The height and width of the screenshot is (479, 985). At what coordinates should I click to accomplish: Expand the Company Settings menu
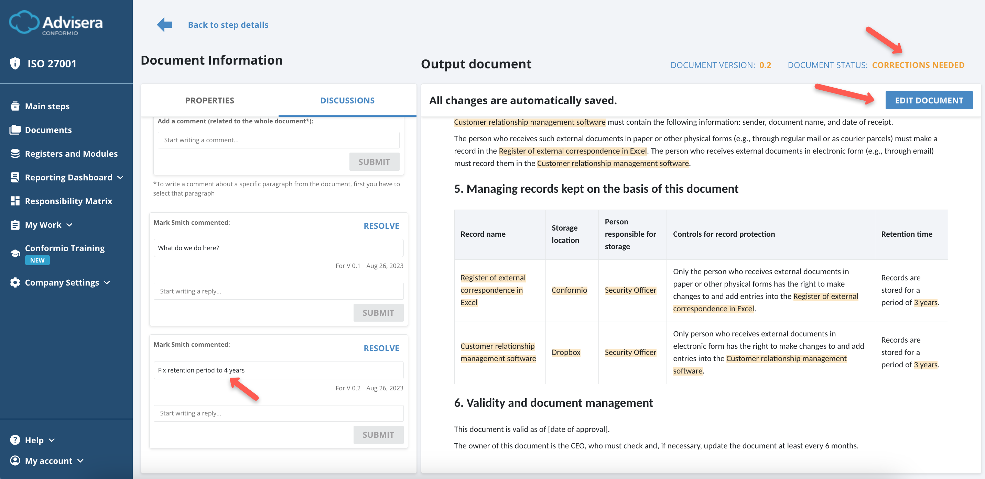107,283
